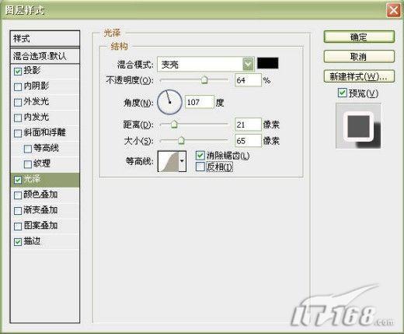This screenshot has height=334, width=404.
Task: Toggle the 预览 preview checkbox
Action: pos(343,93)
